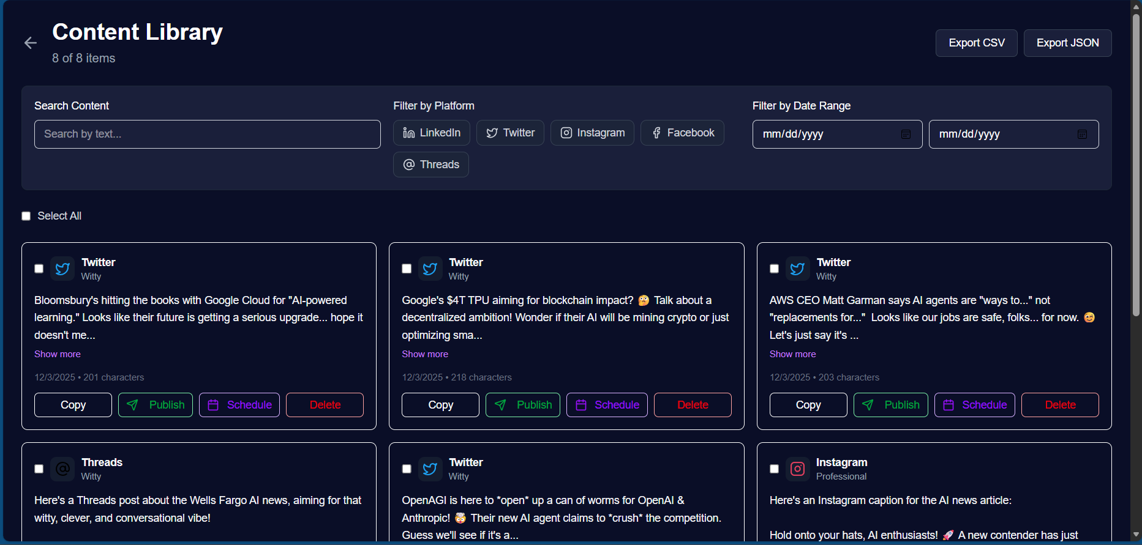Select the Instagram Professional post checkbox

[774, 469]
